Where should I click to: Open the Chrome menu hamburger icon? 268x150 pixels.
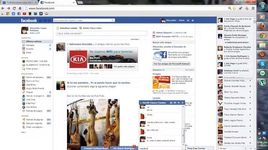[253, 8]
